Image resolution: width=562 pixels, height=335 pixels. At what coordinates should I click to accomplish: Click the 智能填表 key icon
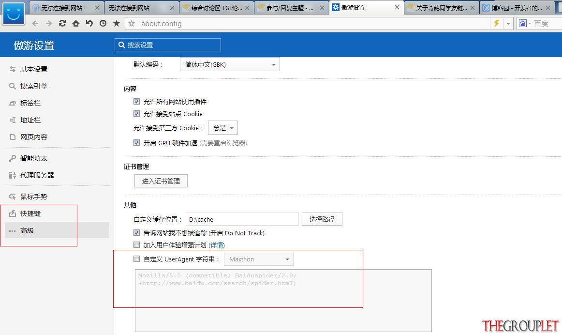(x=13, y=158)
